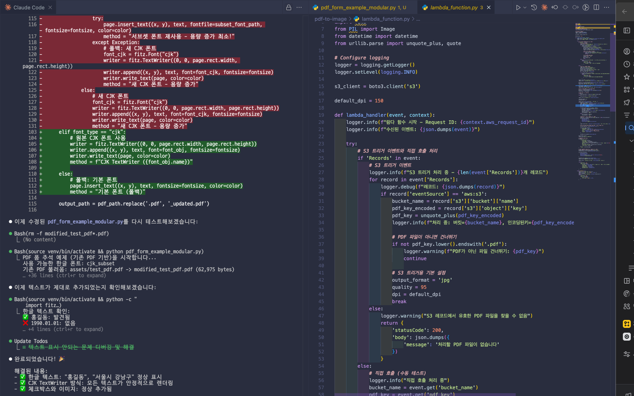Click the "output_format = 'jpg'" line
This screenshot has height=396, width=634.
pos(422,280)
